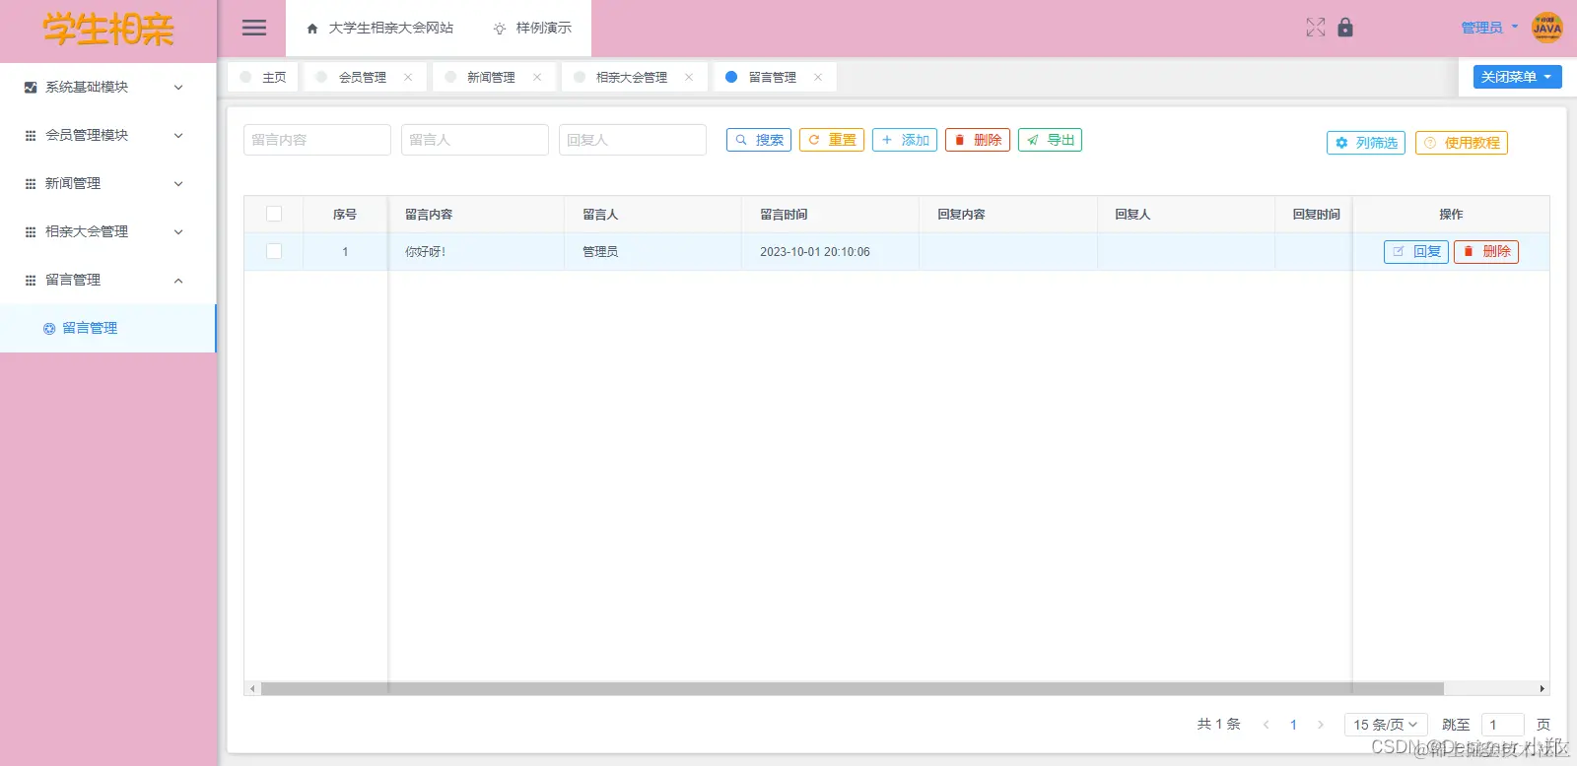The height and width of the screenshot is (766, 1577).
Task: Click the 留言管理 parent grid icon
Action: (x=31, y=281)
